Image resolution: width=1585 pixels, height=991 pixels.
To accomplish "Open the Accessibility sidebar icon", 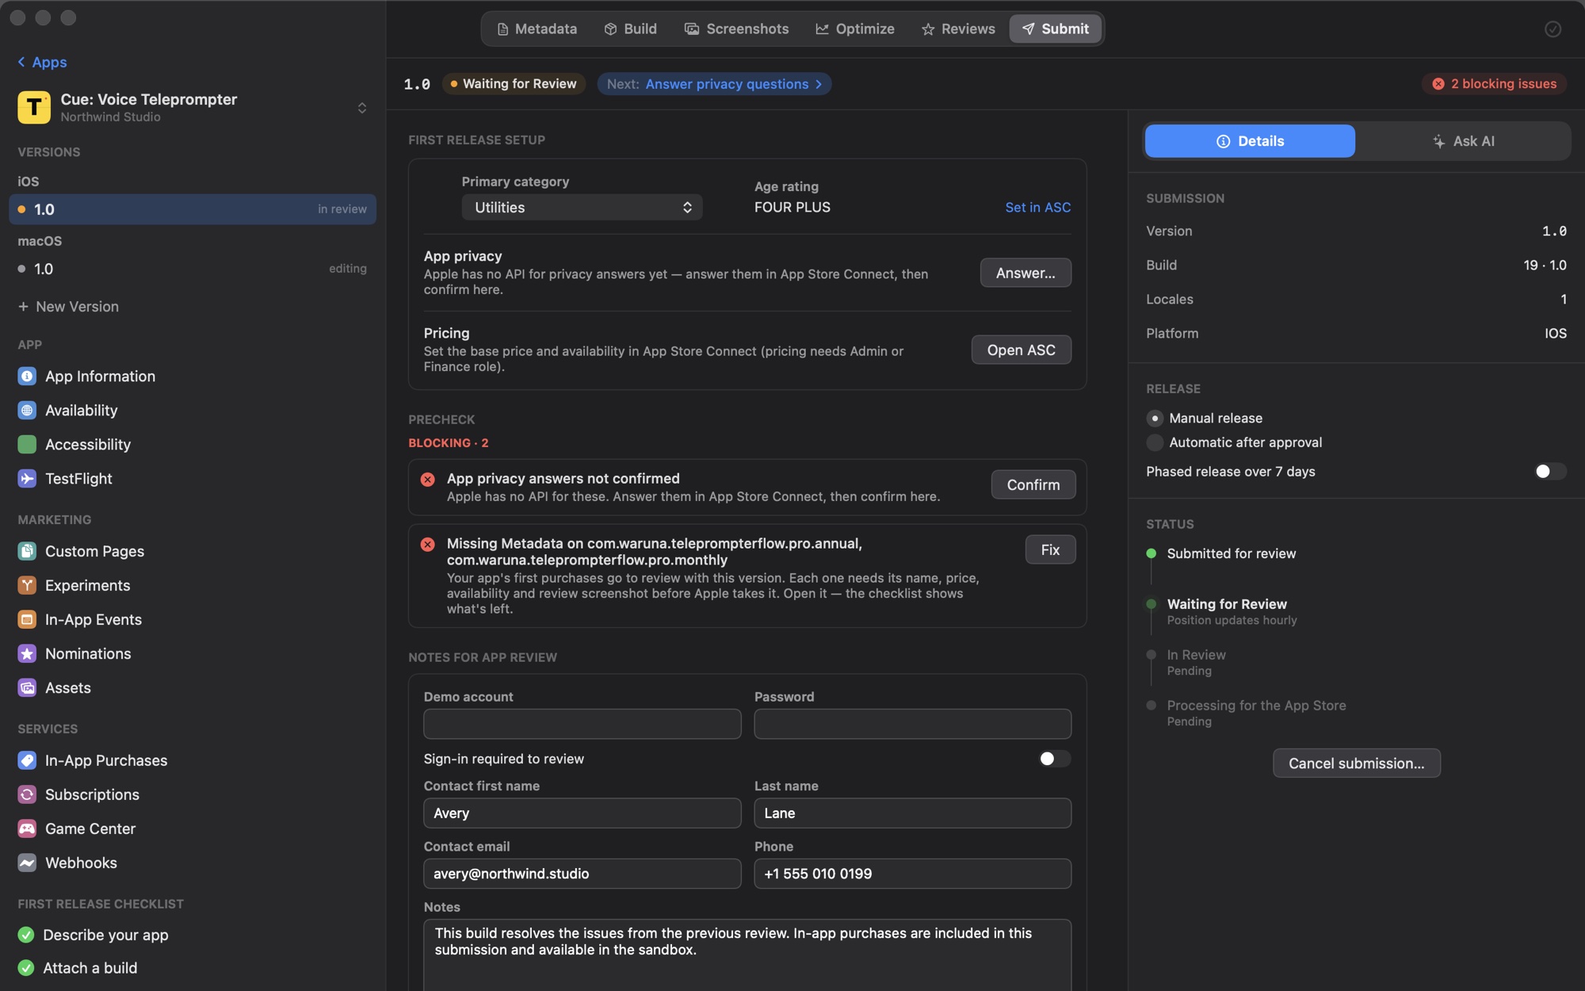I will 27,445.
